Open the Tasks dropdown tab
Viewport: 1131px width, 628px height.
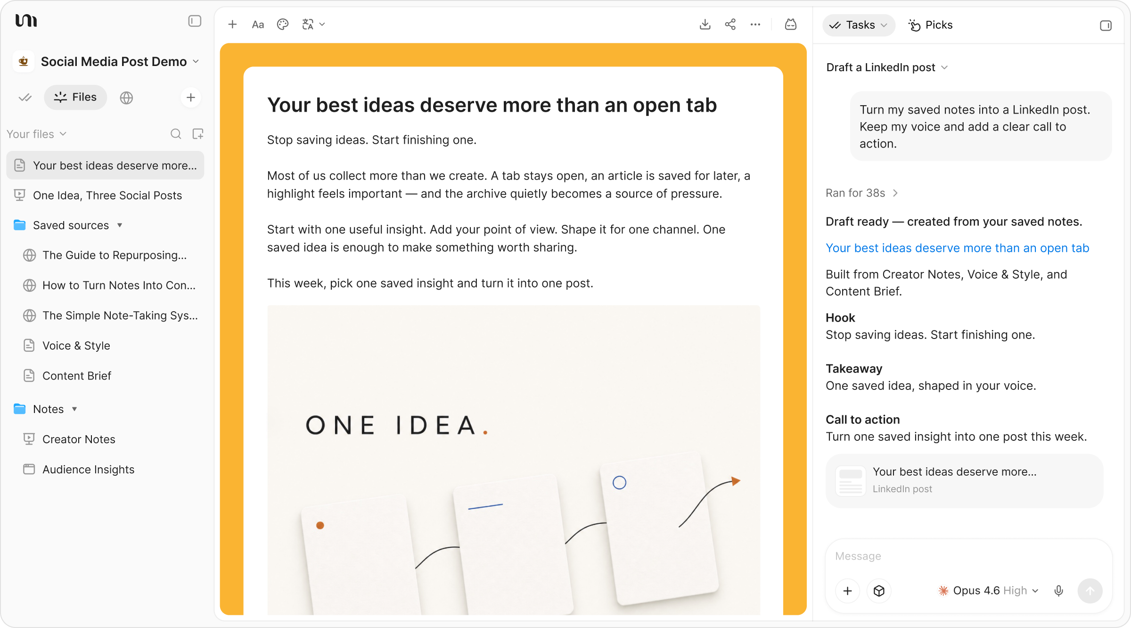click(x=859, y=25)
